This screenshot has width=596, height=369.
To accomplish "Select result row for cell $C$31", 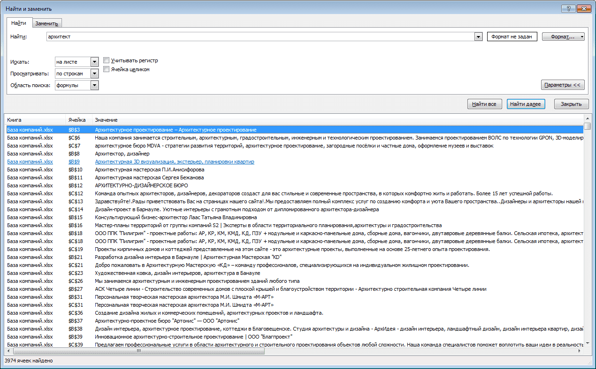I will (294, 305).
